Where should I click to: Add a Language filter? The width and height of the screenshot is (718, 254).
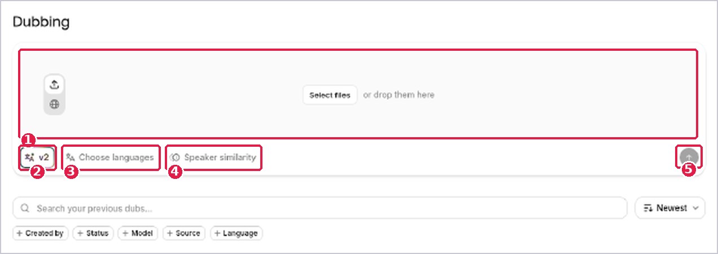click(x=236, y=233)
